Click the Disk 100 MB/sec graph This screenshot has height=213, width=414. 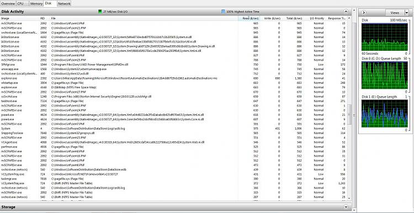(384, 37)
